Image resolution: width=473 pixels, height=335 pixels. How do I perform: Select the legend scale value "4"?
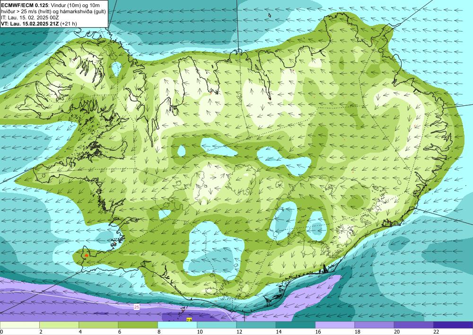[x=80, y=332]
